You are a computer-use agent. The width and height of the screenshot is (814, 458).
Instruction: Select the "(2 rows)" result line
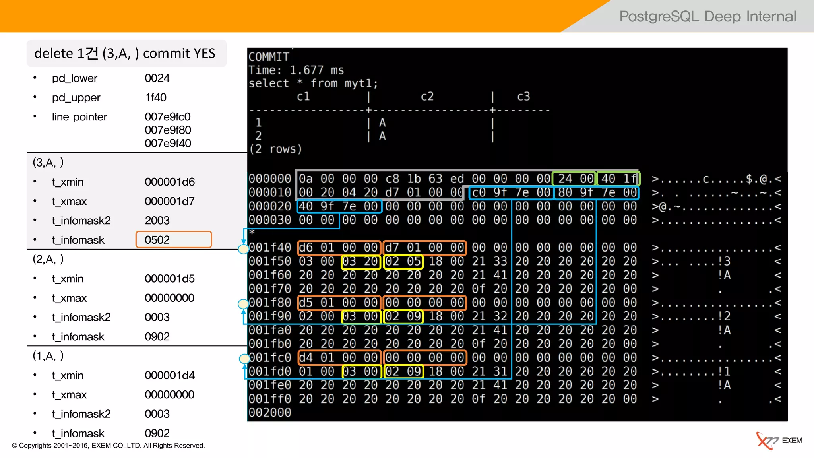coord(275,149)
